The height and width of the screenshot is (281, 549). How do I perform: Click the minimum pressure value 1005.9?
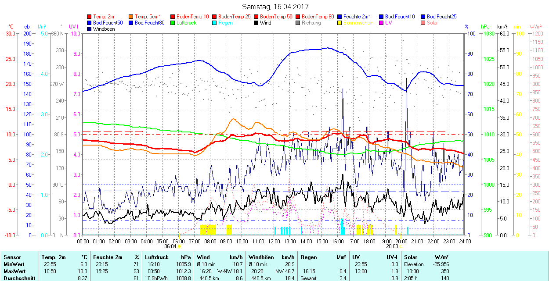[183, 264]
